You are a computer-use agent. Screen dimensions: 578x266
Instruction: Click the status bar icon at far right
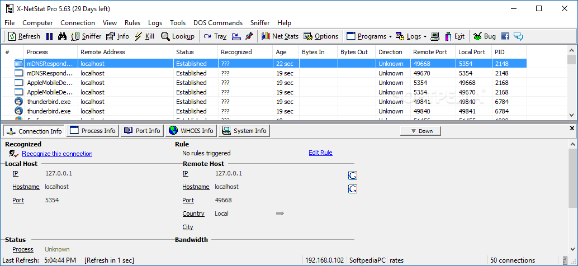pyautogui.click(x=565, y=260)
